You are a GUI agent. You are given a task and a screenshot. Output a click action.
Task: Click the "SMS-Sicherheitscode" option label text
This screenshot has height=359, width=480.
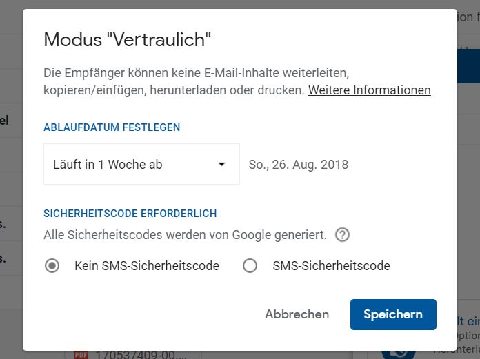tap(331, 266)
